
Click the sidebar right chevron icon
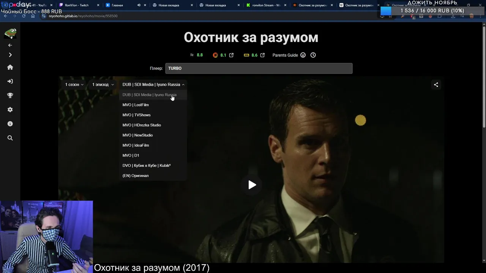[10, 55]
